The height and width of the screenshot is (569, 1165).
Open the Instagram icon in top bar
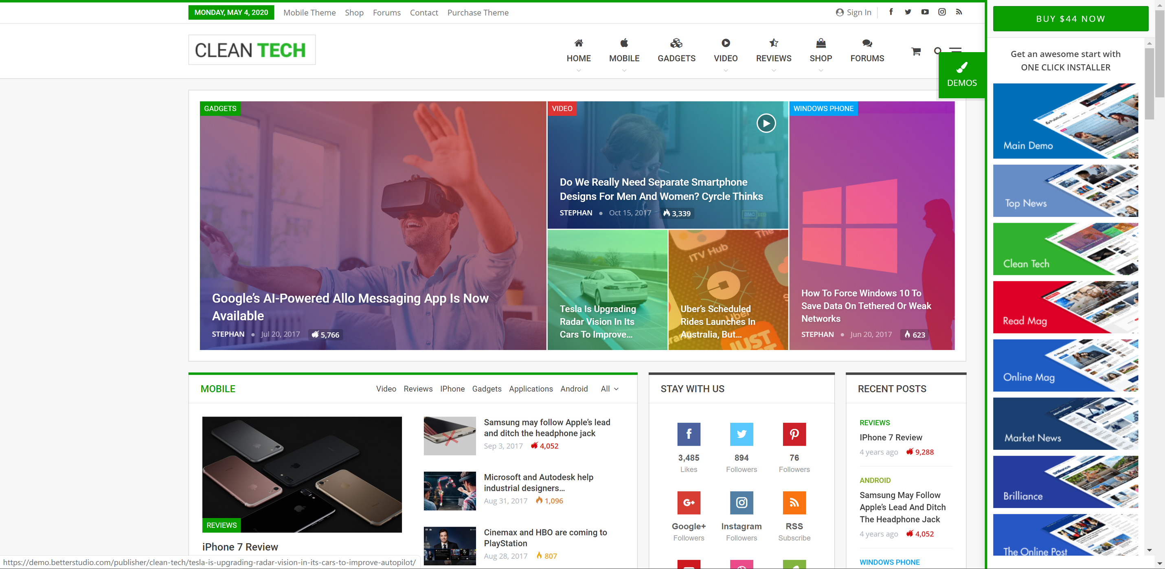click(x=941, y=12)
